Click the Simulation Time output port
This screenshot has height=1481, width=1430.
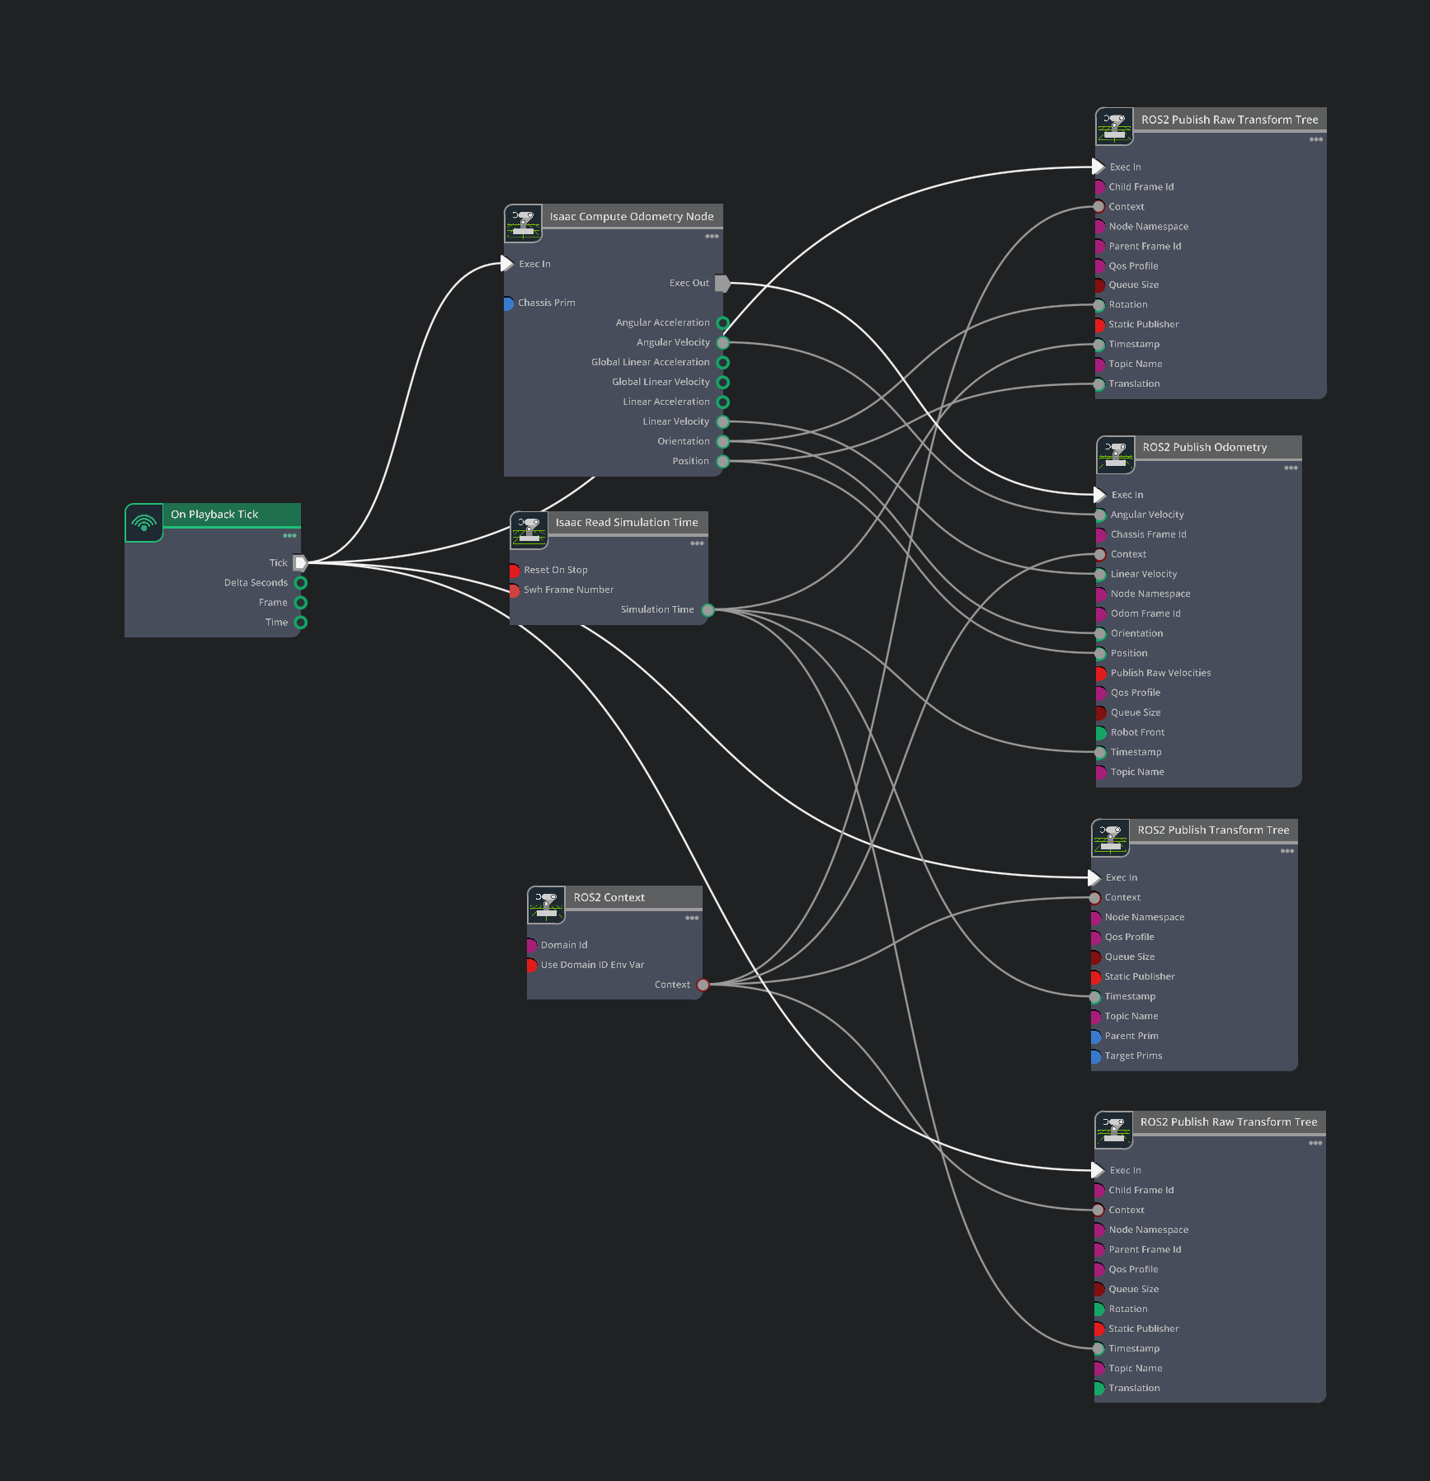tap(708, 610)
